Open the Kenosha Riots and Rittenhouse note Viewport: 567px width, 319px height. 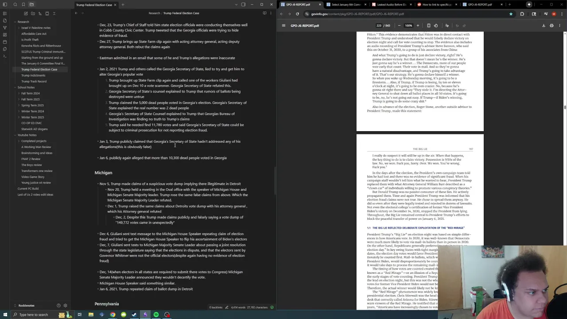[x=41, y=46]
